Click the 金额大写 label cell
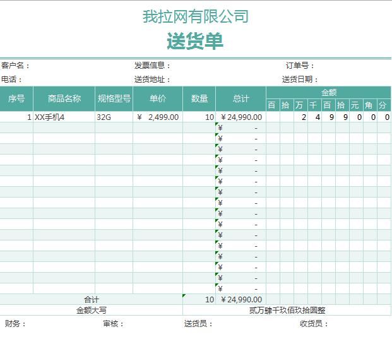This screenshot has width=392, height=344. click(92, 310)
